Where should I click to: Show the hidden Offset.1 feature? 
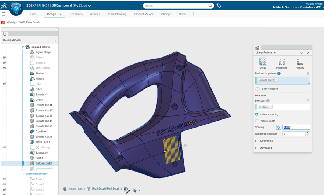click(x=4, y=58)
